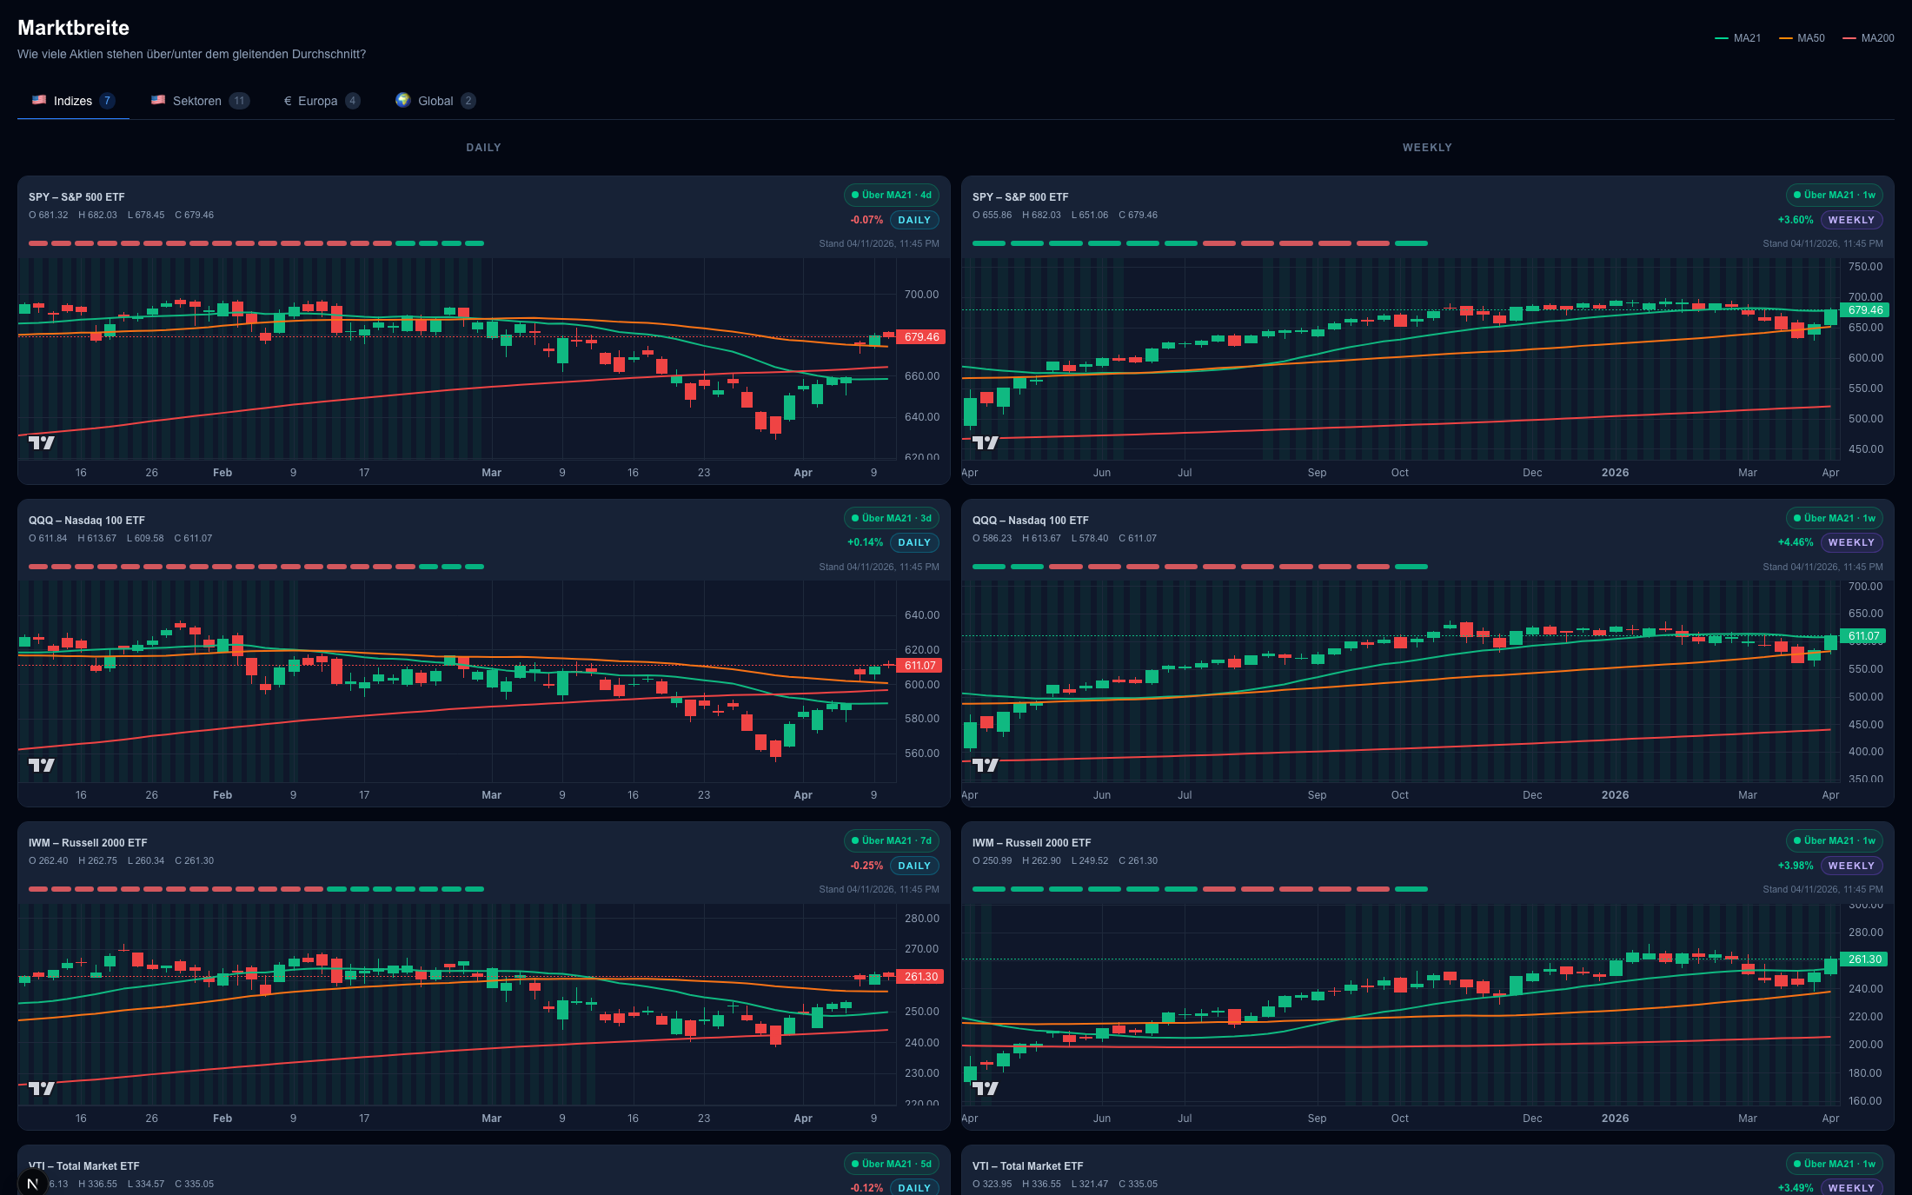Click 'Über MA21 · 1w' pill on SPY weekly
The height and width of the screenshot is (1195, 1912).
coord(1834,195)
